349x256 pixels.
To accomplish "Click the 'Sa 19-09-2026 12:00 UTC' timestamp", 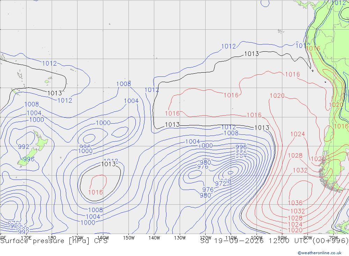I will tap(255, 241).
